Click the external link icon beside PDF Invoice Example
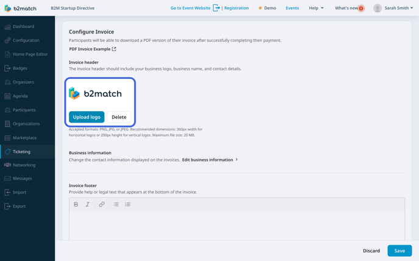This screenshot has width=419, height=261. click(x=114, y=49)
